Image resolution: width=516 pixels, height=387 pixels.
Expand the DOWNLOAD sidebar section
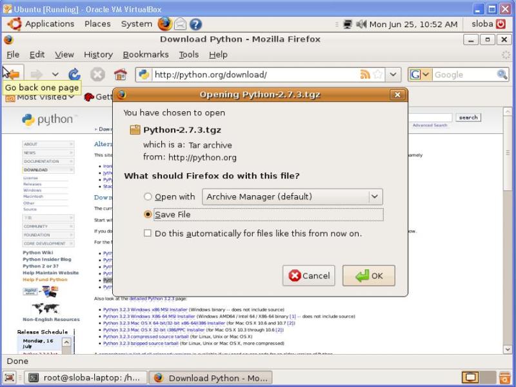coord(48,170)
